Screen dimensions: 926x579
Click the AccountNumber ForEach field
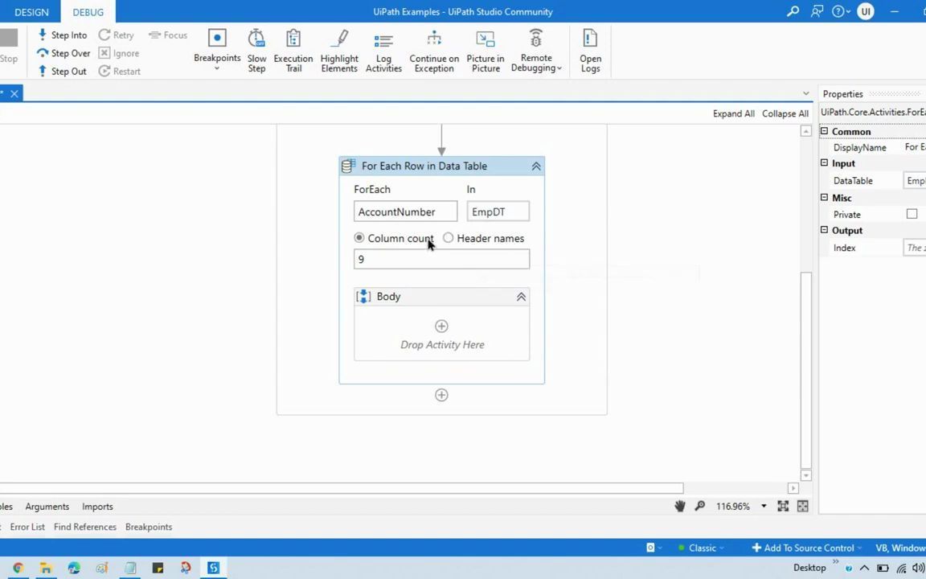pos(405,211)
